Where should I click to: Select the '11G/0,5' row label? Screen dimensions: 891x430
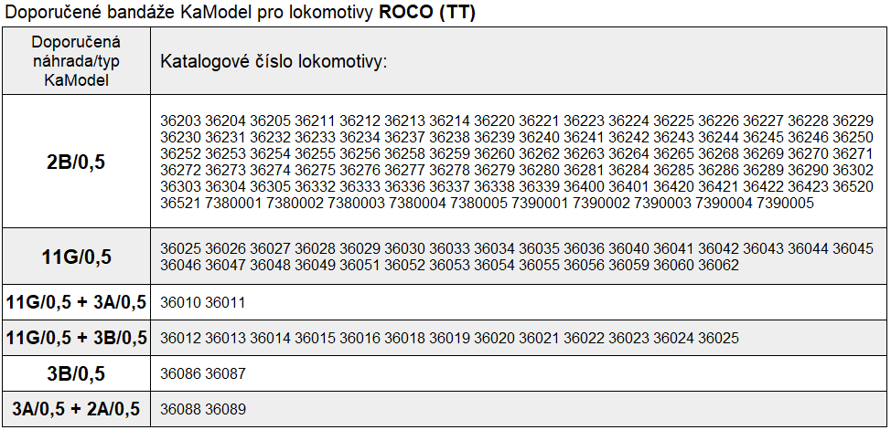pyautogui.click(x=76, y=257)
